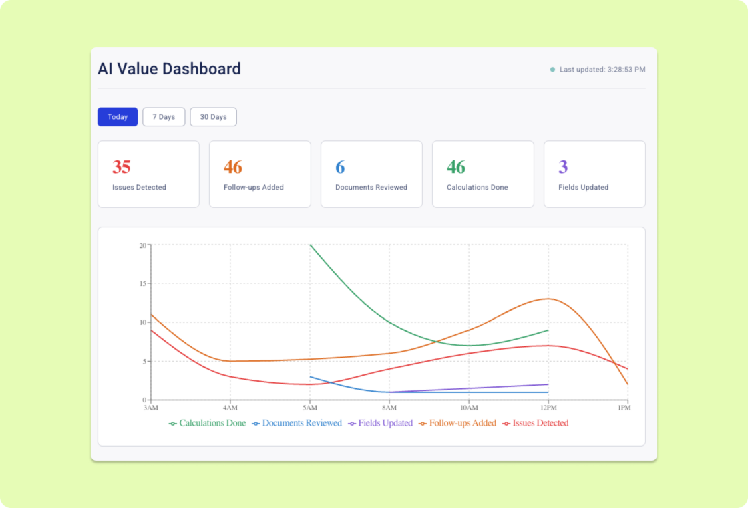Click the 3AM label on chart axis
Viewport: 748px width, 508px height.
[151, 408]
